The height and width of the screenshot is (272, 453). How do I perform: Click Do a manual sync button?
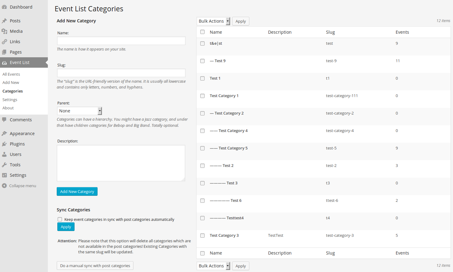pyautogui.click(x=95, y=266)
